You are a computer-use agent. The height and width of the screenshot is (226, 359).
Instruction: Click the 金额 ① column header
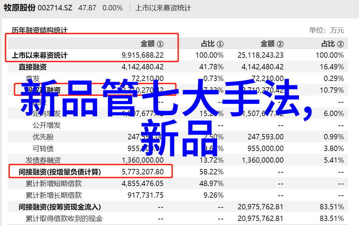coord(152,44)
